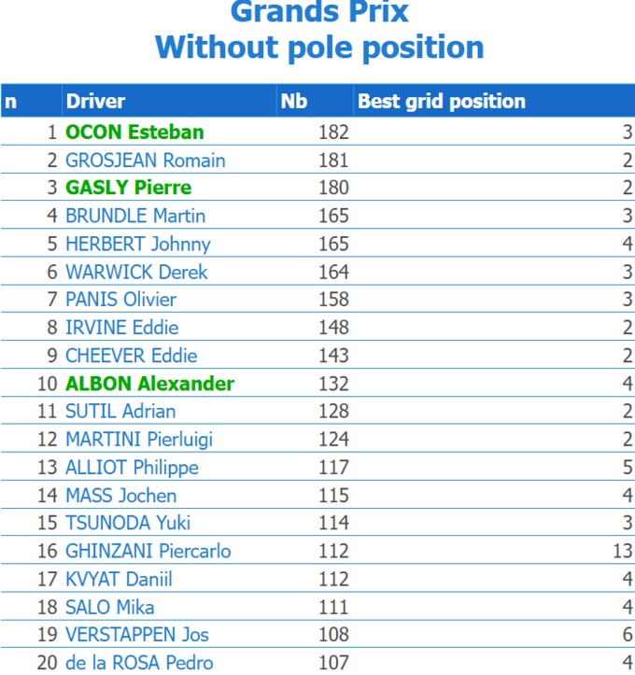The image size is (635, 675).
Task: Click the n column header
Action: [x=11, y=102]
